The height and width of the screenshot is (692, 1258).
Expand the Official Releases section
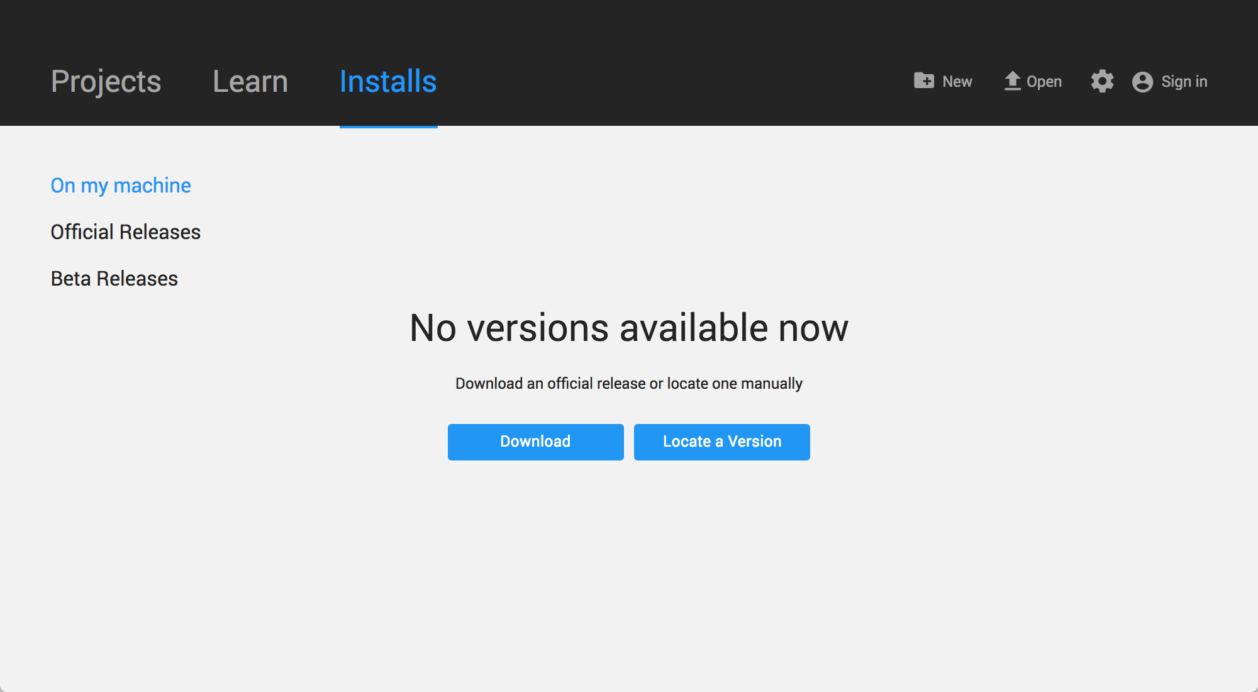click(x=125, y=230)
